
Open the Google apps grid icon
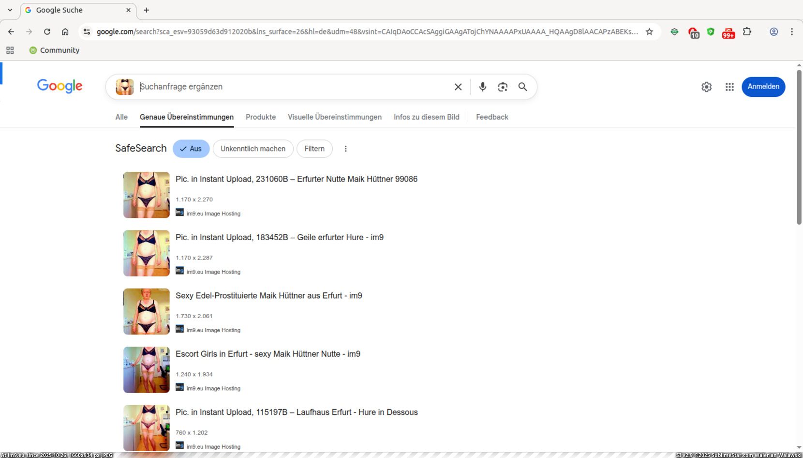click(729, 87)
